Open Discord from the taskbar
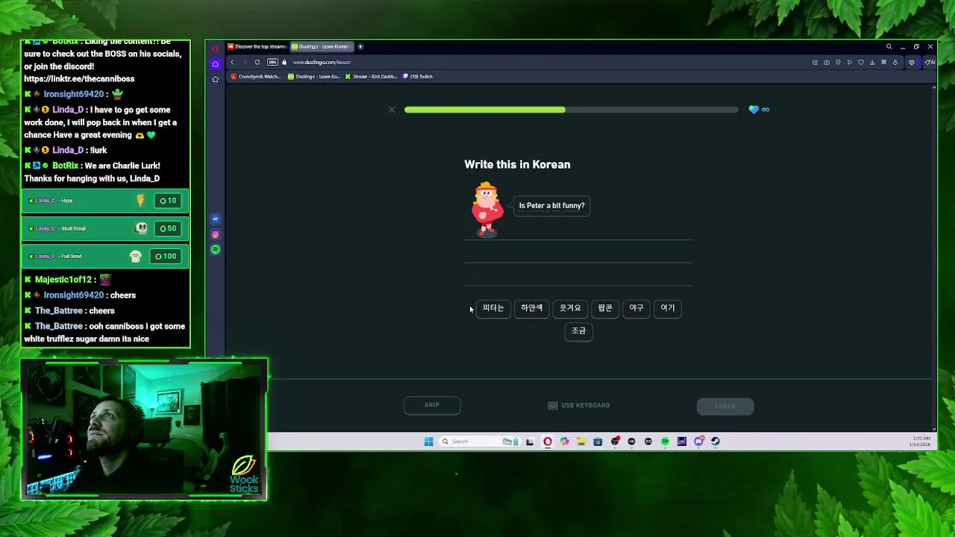955x537 pixels. click(698, 442)
